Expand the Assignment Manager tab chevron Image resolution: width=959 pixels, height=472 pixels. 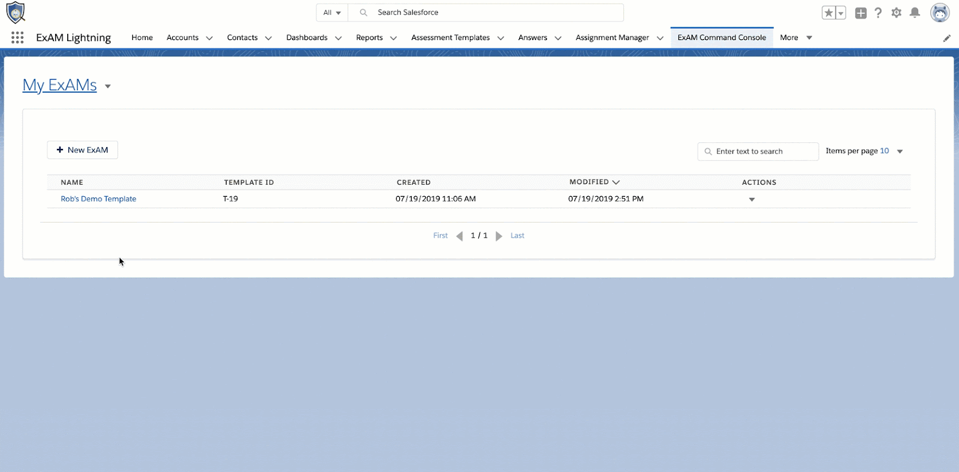click(x=660, y=38)
